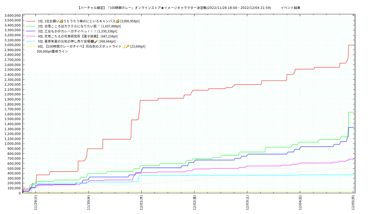Click the 1,000,000 y-axis label
The image size is (380, 214).
tap(13, 144)
